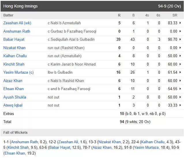
Task: Open Ateeq Iqbal batter link
Action: coord(13,105)
